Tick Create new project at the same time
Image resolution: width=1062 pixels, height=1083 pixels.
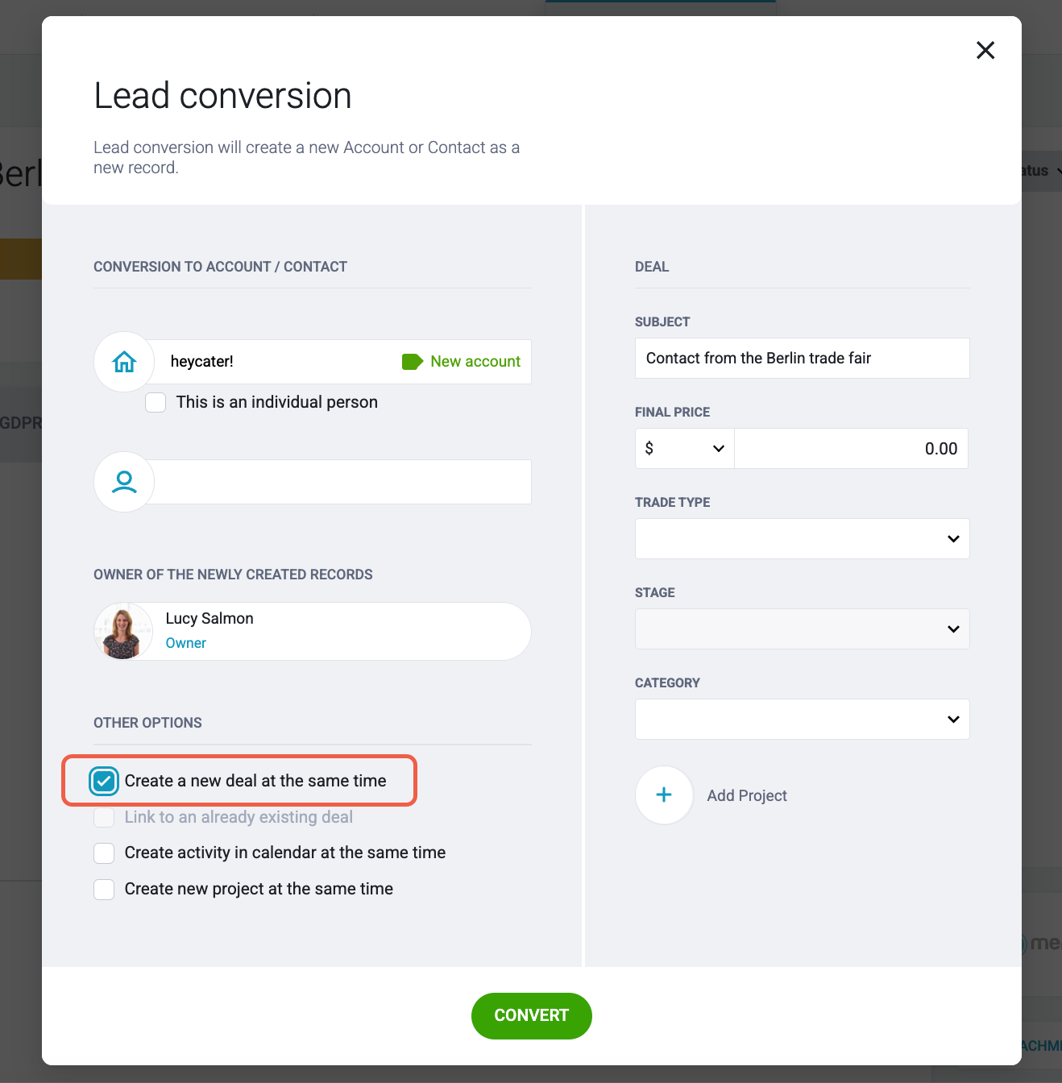coord(104,889)
